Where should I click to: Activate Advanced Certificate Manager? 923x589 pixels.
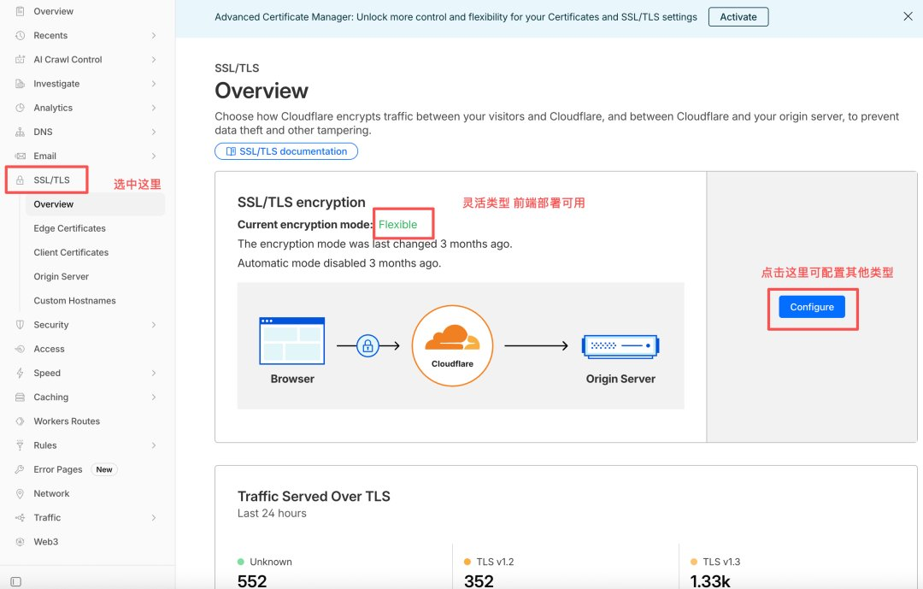click(x=738, y=17)
